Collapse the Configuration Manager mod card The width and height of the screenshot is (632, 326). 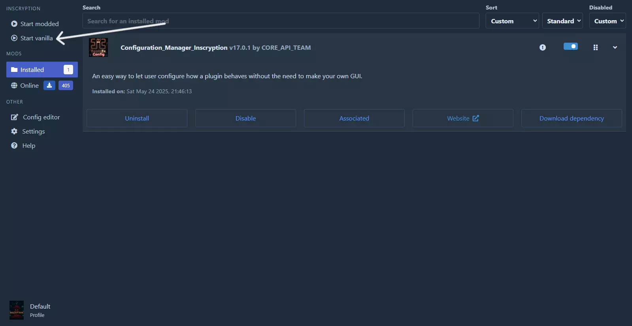(615, 47)
